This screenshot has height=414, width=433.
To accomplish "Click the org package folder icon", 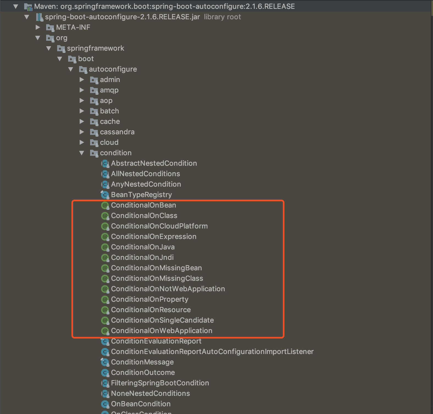I will [x=50, y=38].
